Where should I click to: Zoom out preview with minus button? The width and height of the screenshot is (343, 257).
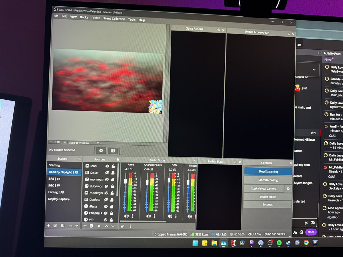coord(51,142)
